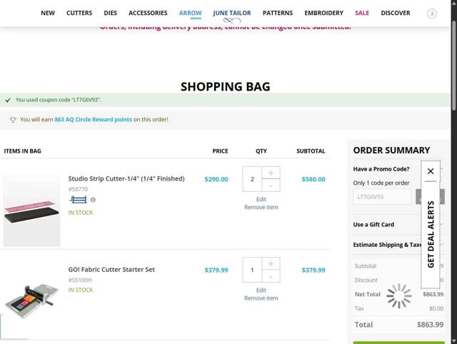Open Studio Strip Cutter-1/4" product link

[x=126, y=178]
